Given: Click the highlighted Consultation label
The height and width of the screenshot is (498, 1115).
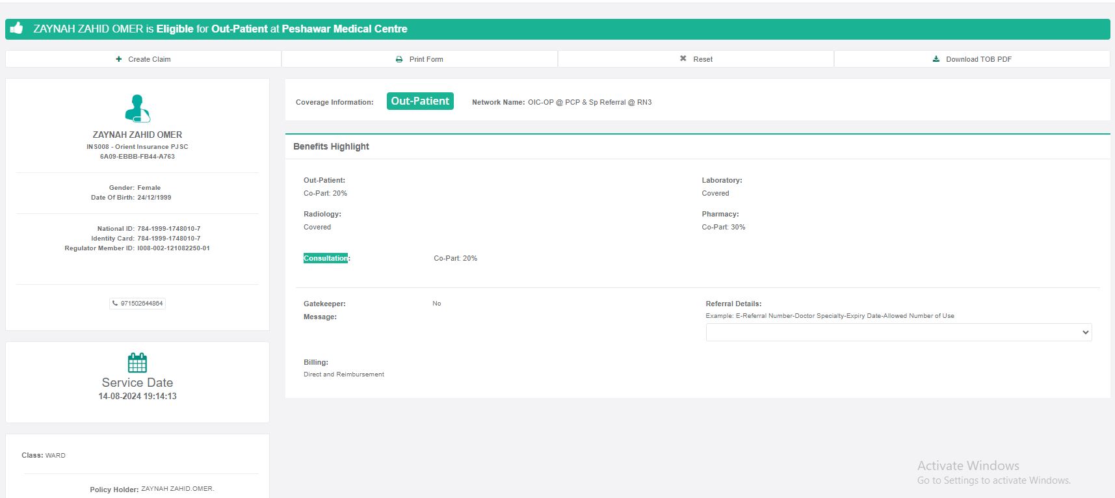Looking at the screenshot, I should (326, 258).
